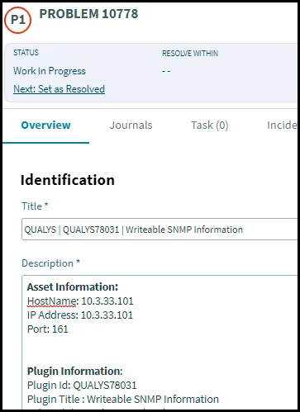Click the Title * field label
Image resolution: width=300 pixels, height=412 pixels.
(35, 206)
